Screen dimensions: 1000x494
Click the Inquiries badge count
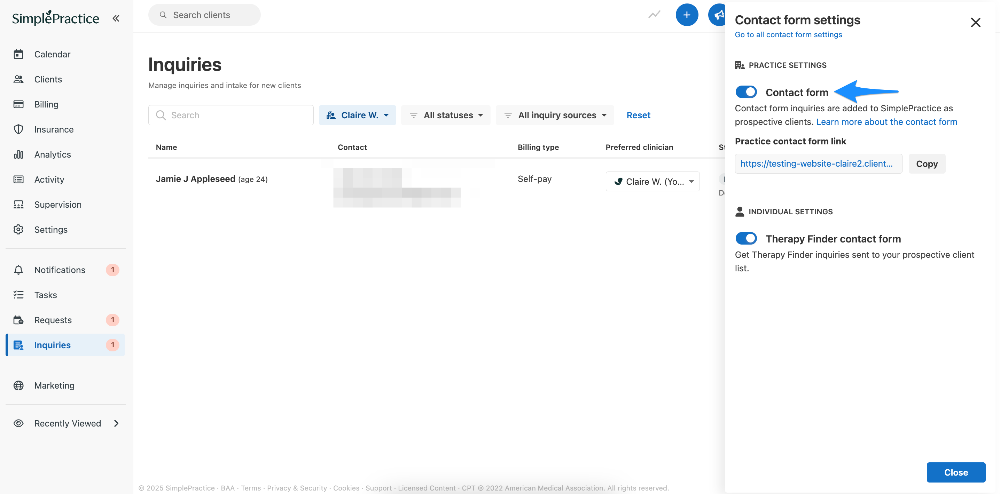pyautogui.click(x=112, y=345)
